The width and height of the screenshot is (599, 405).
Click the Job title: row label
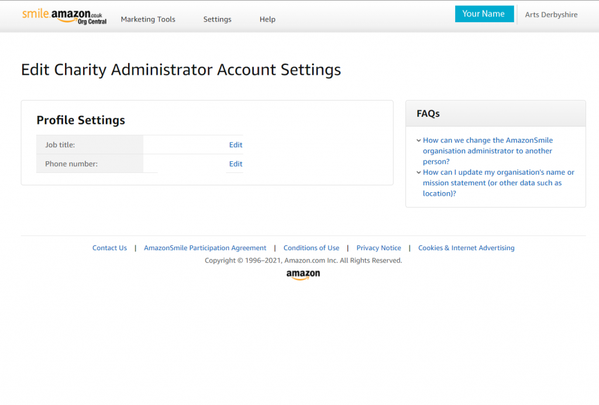[x=60, y=145]
